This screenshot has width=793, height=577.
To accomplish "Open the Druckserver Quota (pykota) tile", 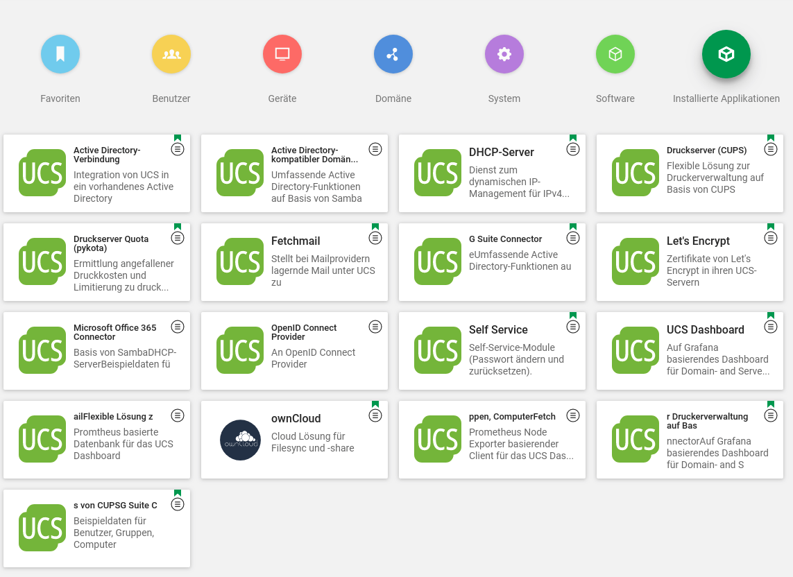I will coord(97,262).
